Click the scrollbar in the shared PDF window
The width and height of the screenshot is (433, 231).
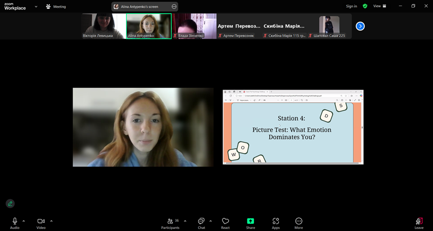pyautogui.click(x=362, y=128)
